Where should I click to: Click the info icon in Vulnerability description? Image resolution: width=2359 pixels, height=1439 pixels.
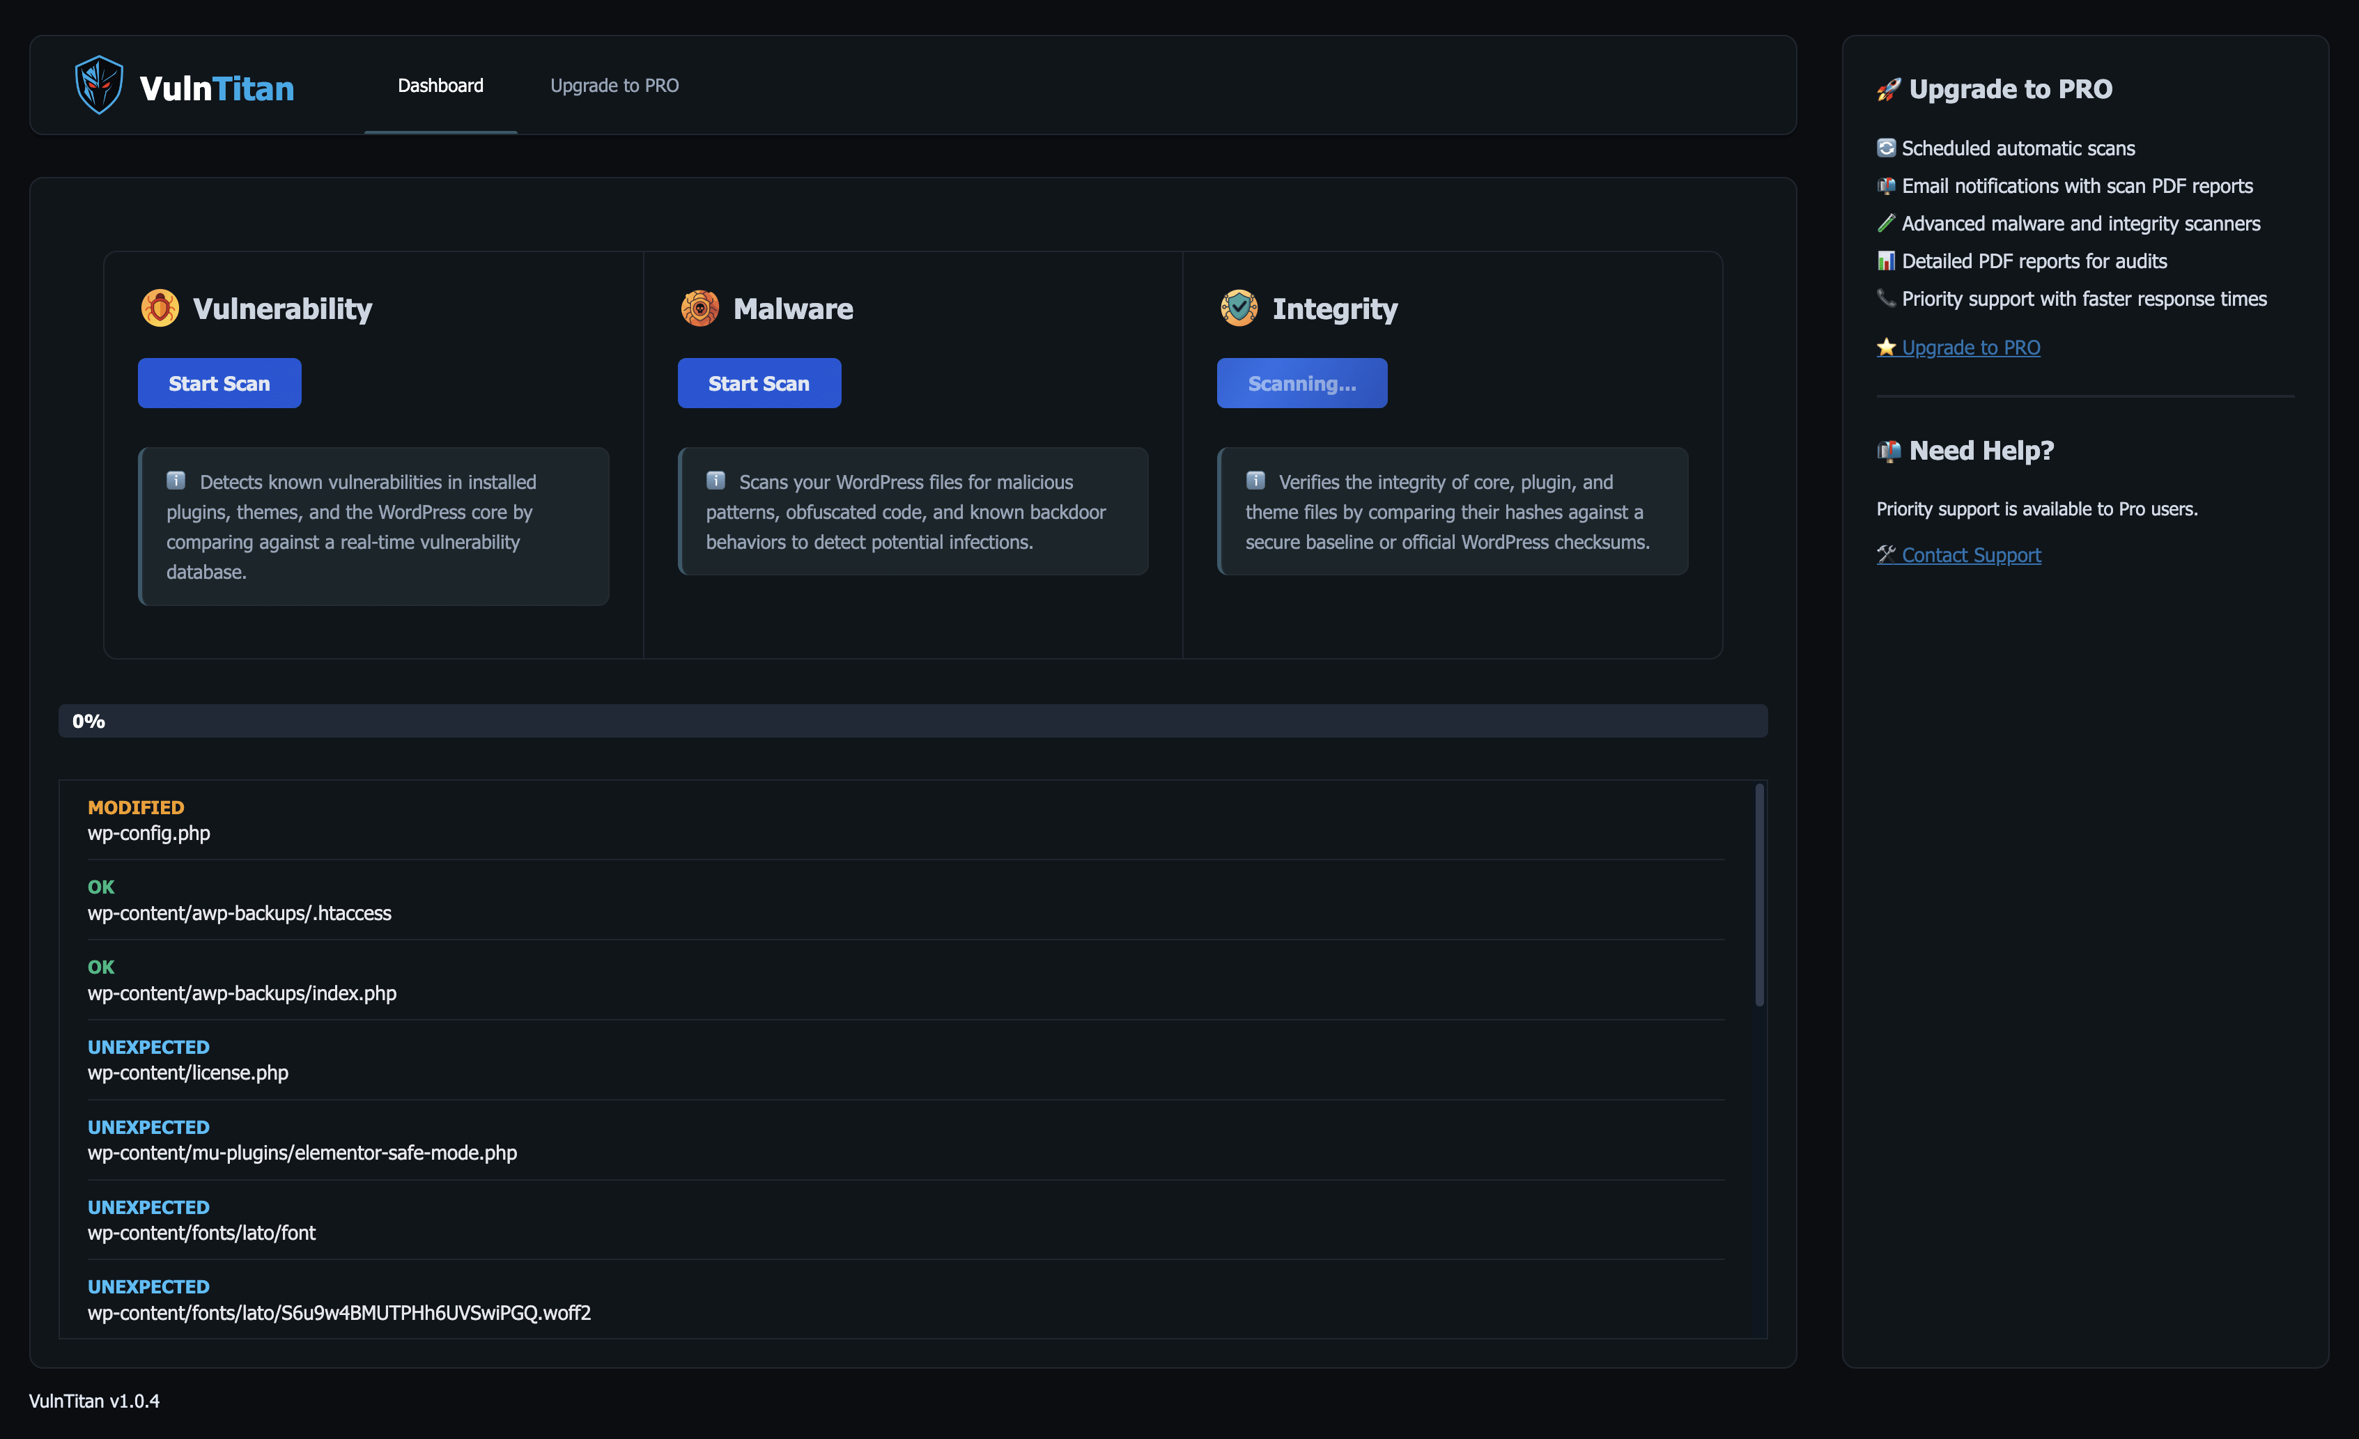(x=176, y=481)
